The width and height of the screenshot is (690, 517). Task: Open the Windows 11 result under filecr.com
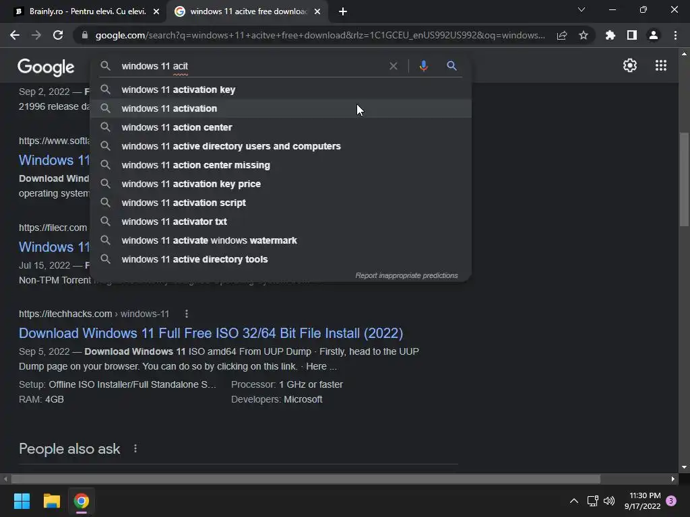click(x=54, y=247)
